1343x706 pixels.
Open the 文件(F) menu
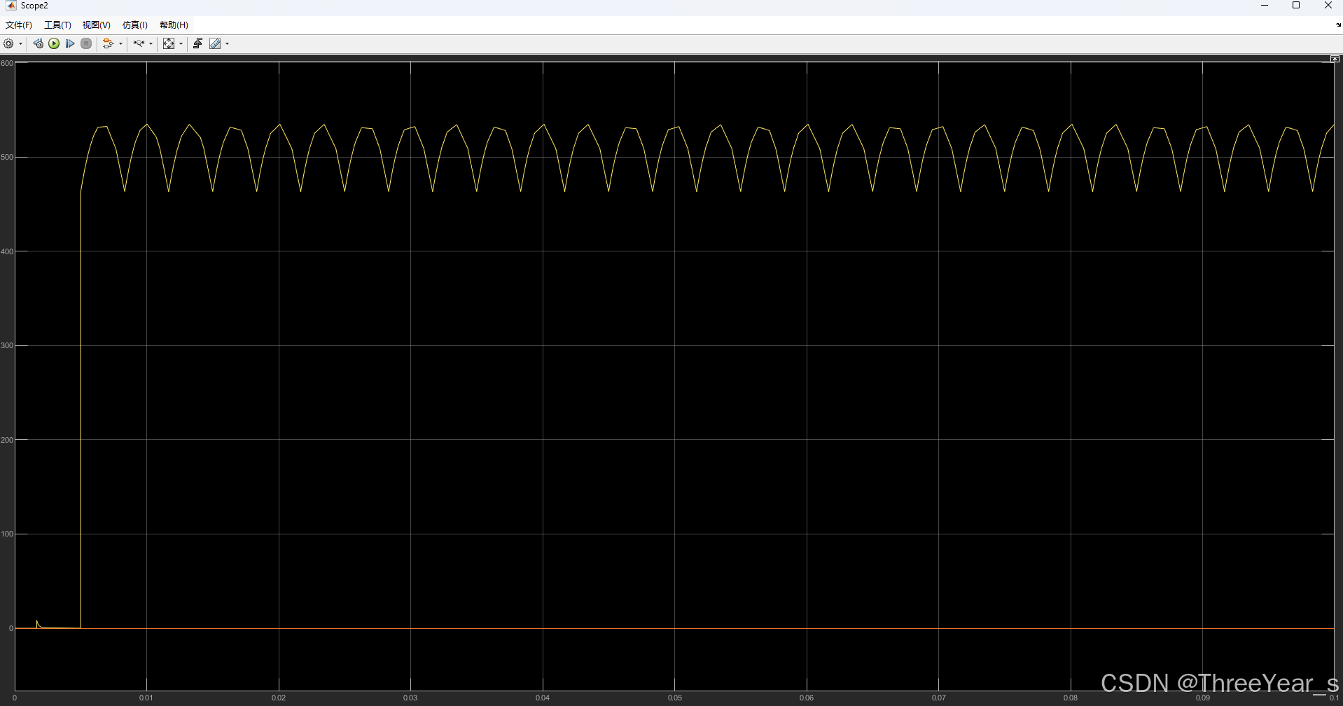19,25
